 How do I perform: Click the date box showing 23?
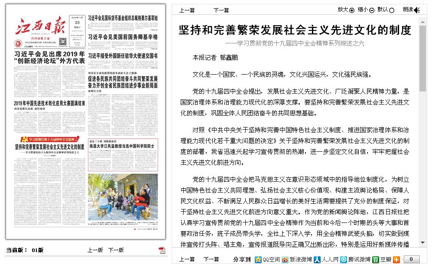77,31
